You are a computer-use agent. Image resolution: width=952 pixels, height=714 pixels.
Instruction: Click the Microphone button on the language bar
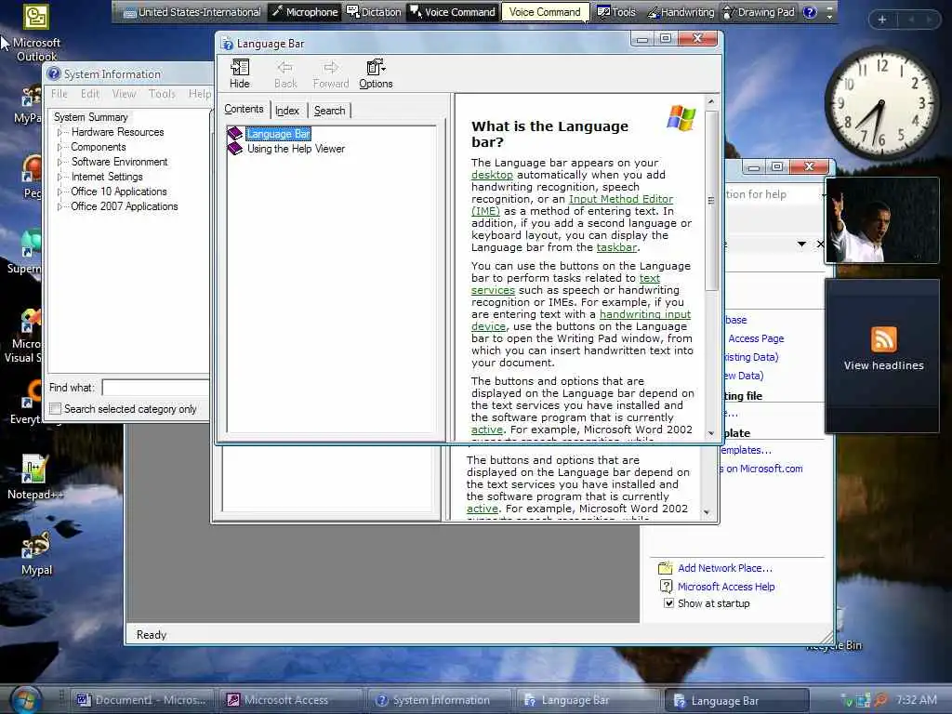[304, 11]
